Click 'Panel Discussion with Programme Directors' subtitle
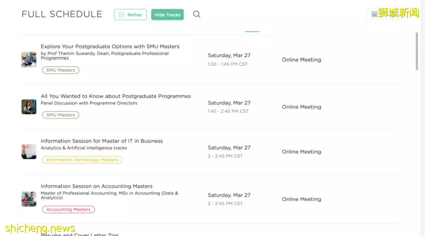Viewport: 425px width, 236px height. [89, 103]
